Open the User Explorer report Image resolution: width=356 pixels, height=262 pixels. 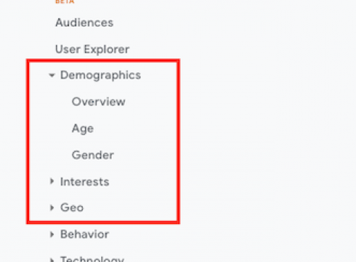coord(92,49)
